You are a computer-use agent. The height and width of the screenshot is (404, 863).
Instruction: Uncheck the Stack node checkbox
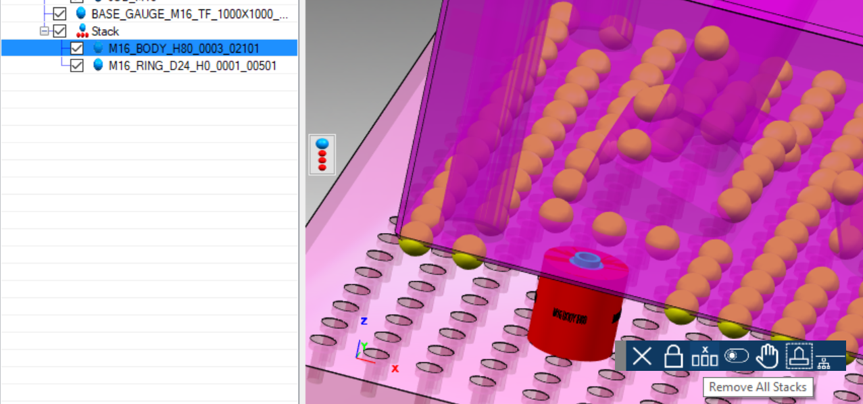tap(59, 31)
